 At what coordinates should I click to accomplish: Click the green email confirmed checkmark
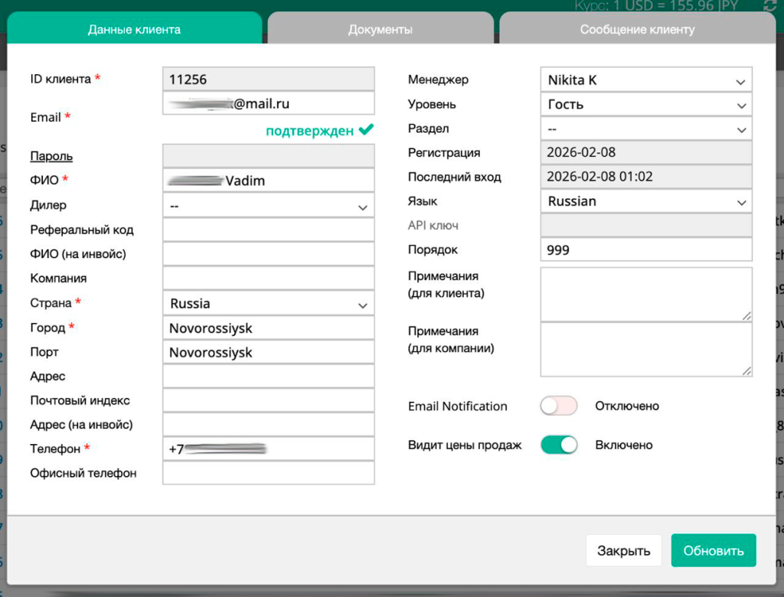point(366,130)
